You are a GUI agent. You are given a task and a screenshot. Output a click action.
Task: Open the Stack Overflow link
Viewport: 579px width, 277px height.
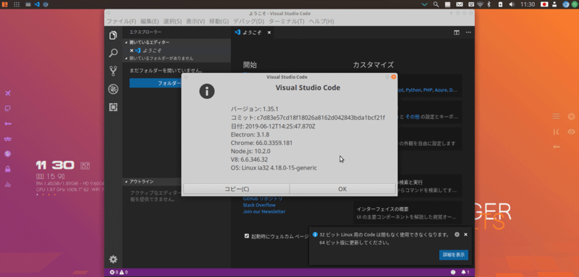point(259,205)
